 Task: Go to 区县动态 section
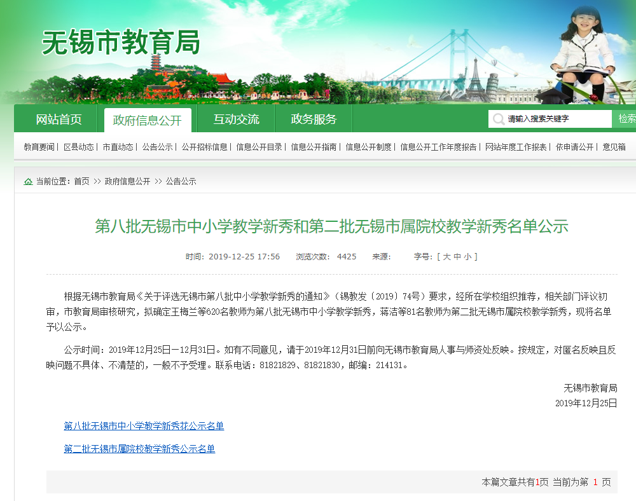79,147
